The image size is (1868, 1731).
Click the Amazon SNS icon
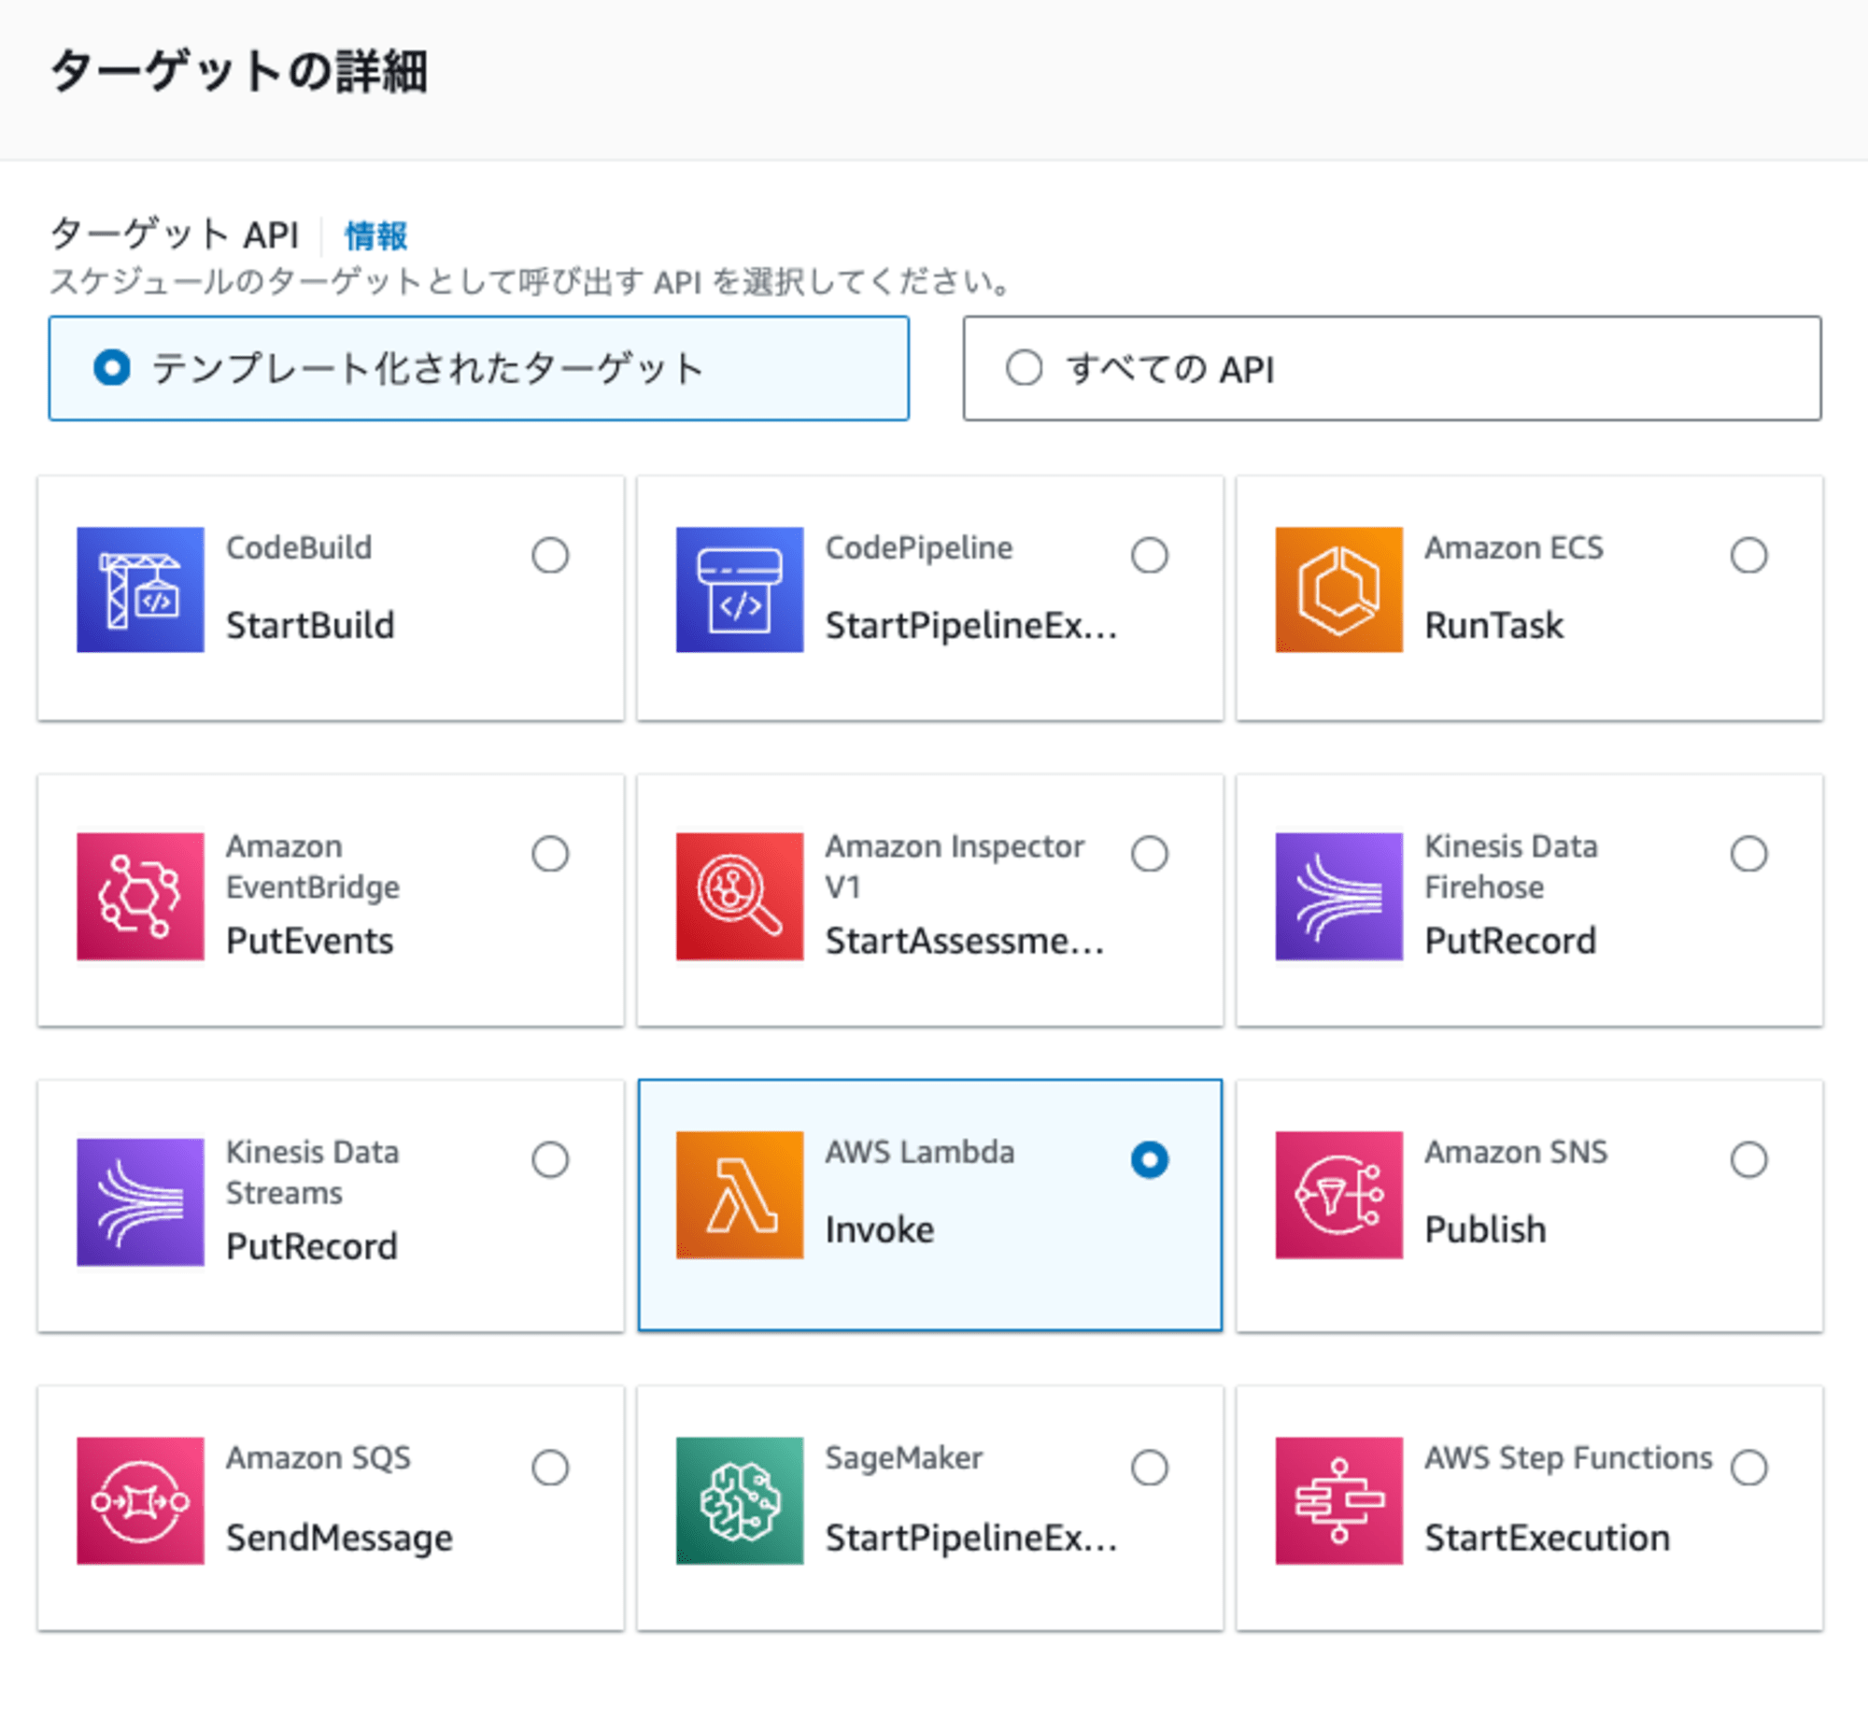click(x=1339, y=1194)
